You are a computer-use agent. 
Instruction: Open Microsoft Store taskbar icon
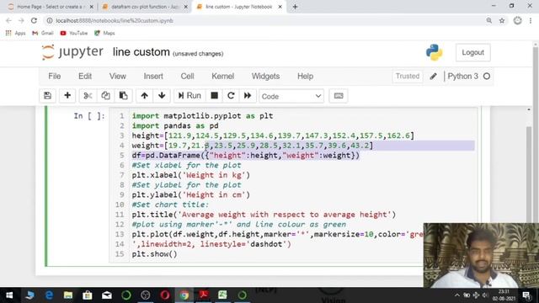coord(88,295)
